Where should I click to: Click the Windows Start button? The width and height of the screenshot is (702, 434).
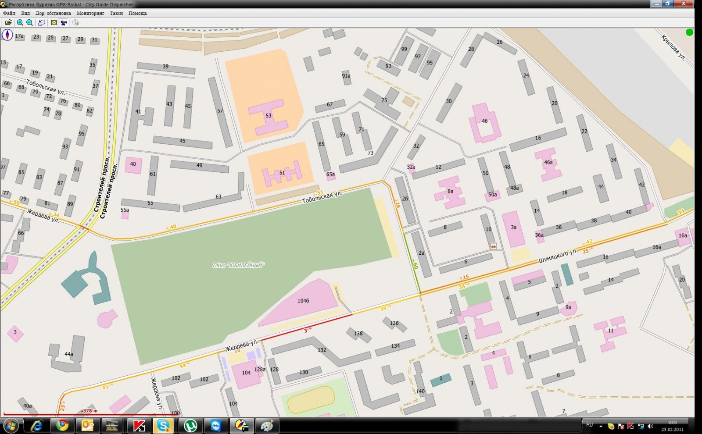coord(11,426)
